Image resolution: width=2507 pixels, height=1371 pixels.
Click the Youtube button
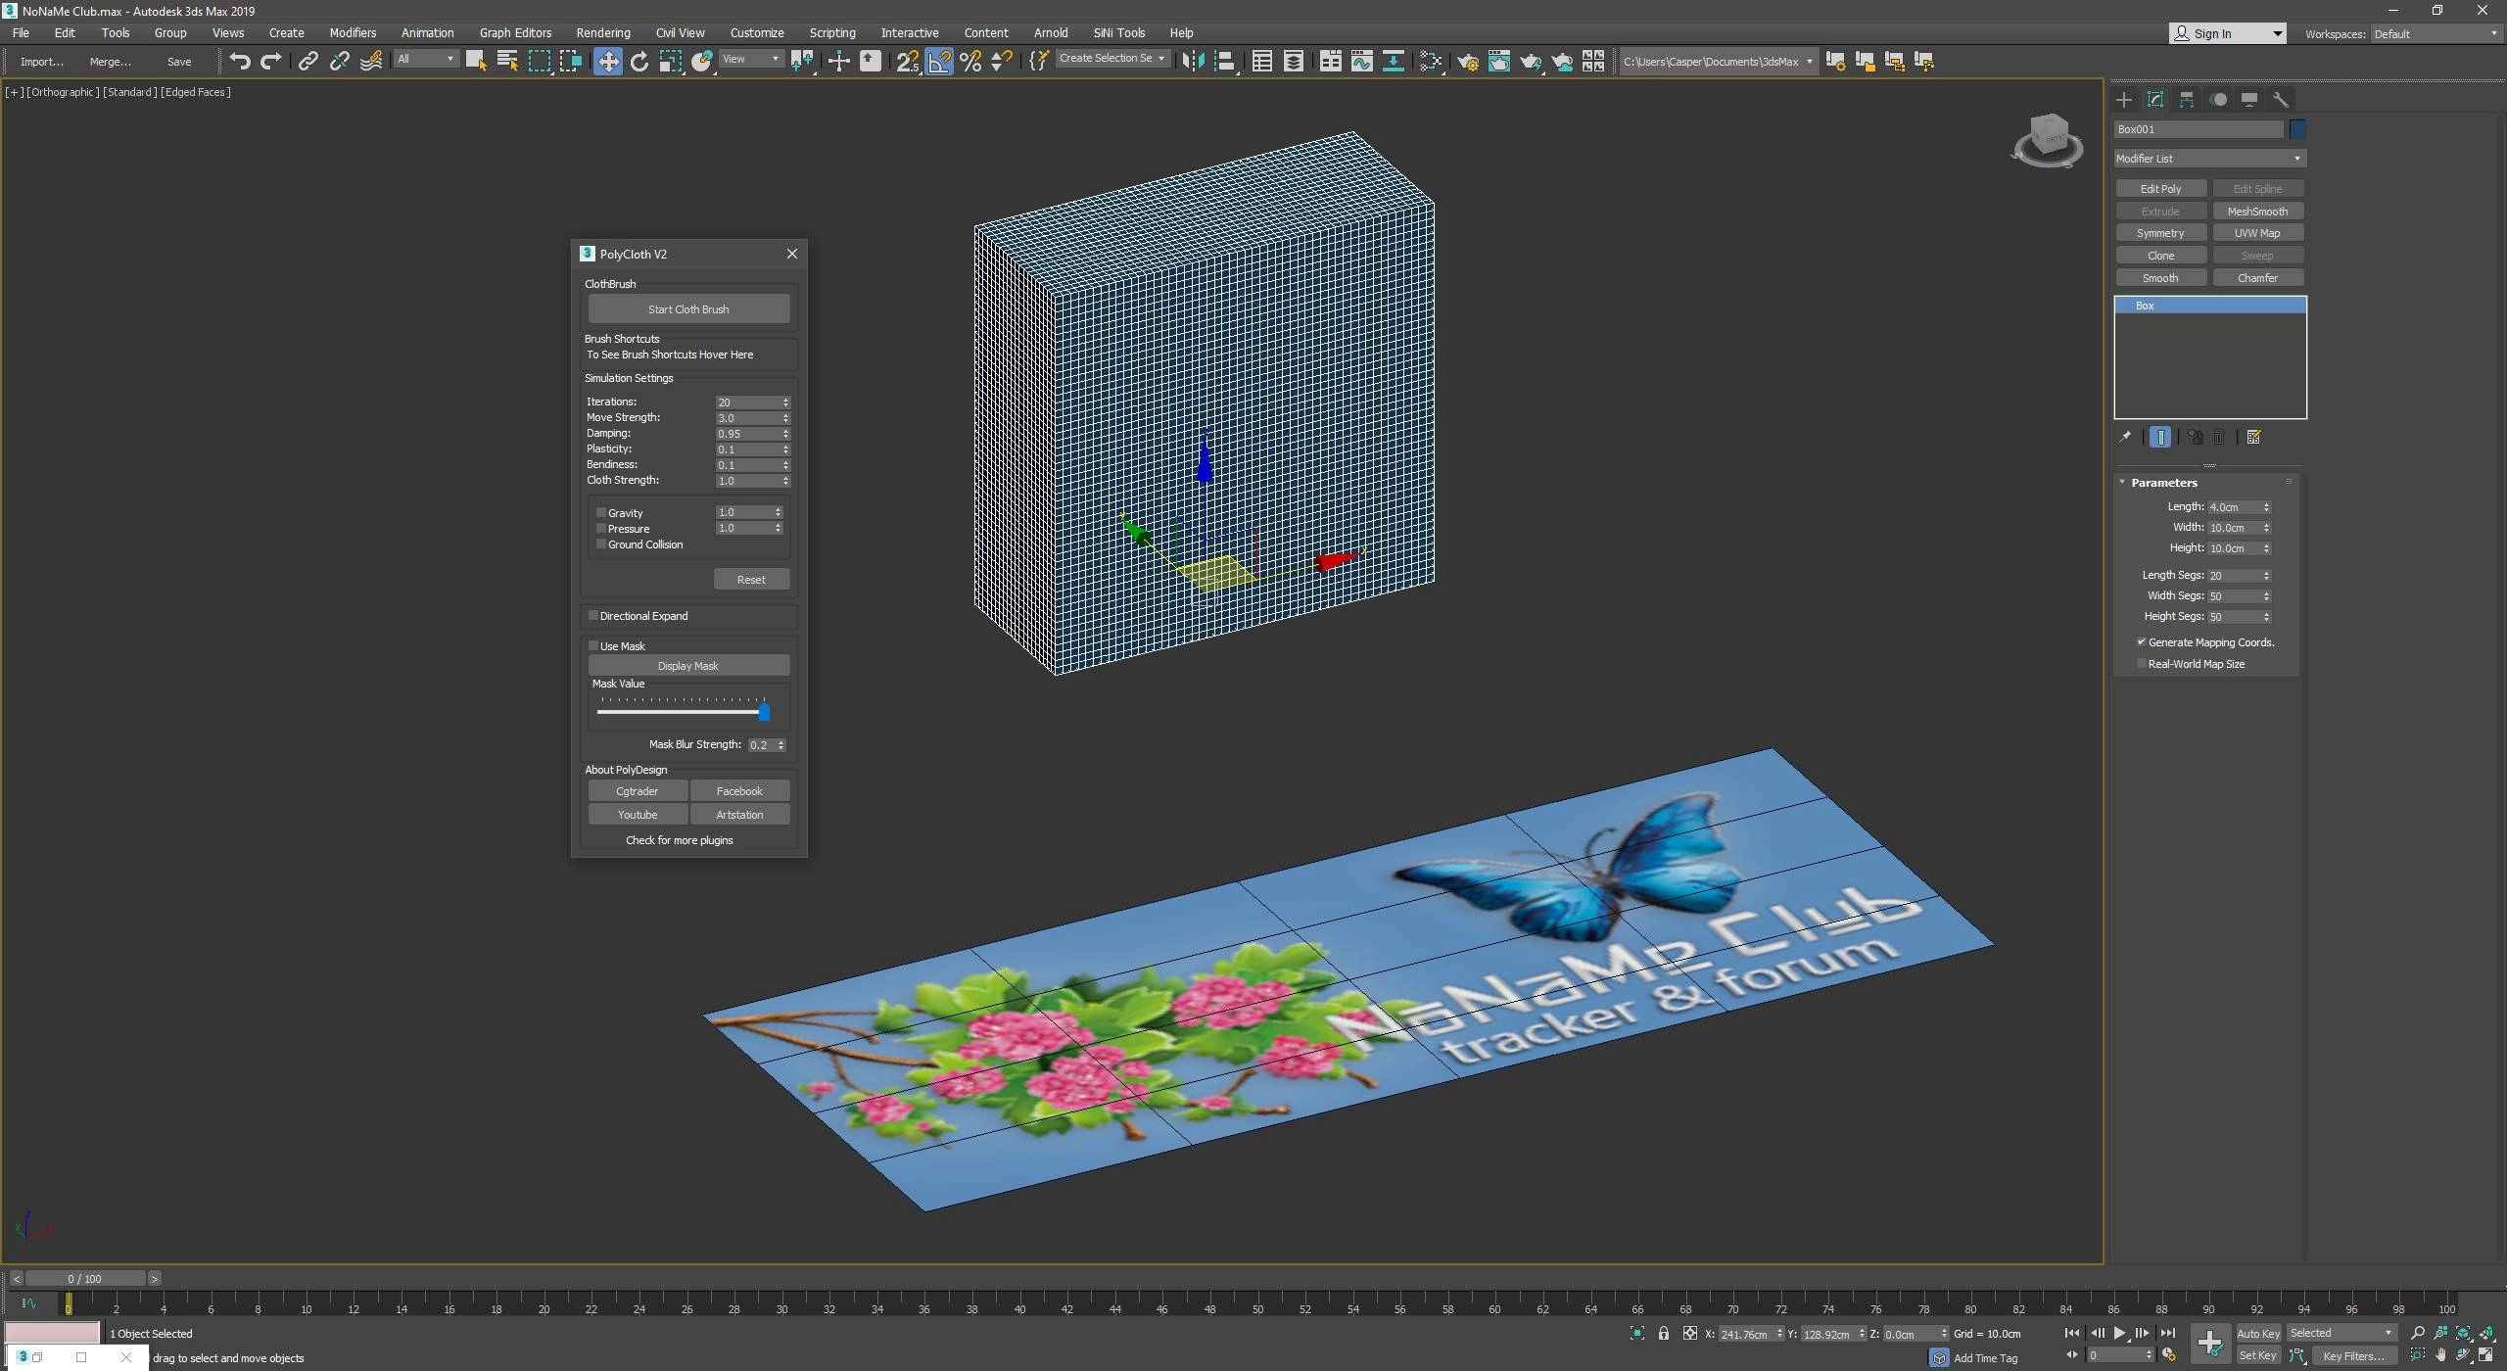click(638, 814)
